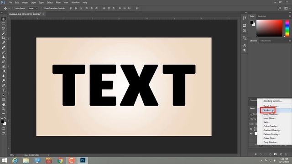Viewport: 292px width, 164px height.
Task: Open the Normal blend mode dropdown
Action: point(254,119)
